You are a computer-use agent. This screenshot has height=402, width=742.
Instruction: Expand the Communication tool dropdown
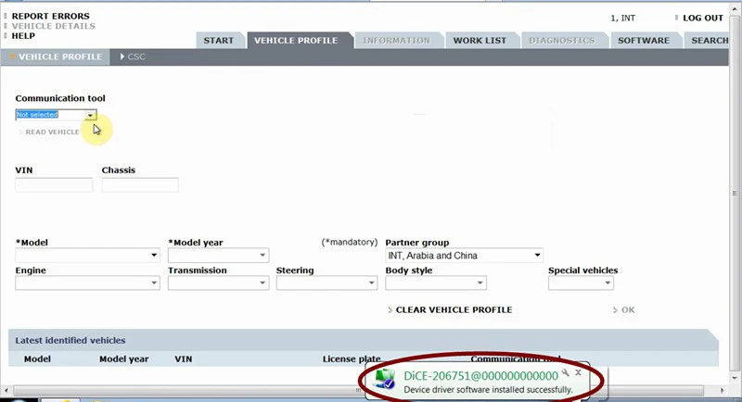point(90,115)
